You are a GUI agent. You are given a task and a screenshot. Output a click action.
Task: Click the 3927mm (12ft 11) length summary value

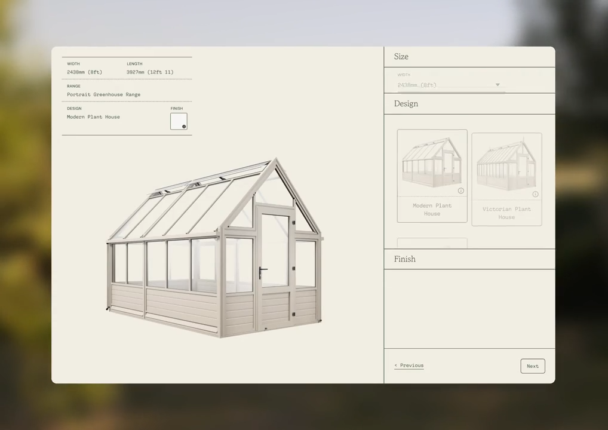tap(150, 72)
